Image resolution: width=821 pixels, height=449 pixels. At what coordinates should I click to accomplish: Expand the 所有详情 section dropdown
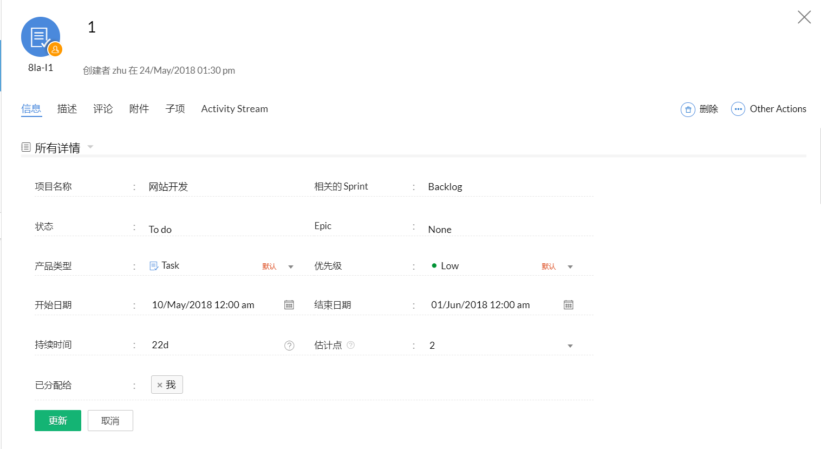(90, 147)
